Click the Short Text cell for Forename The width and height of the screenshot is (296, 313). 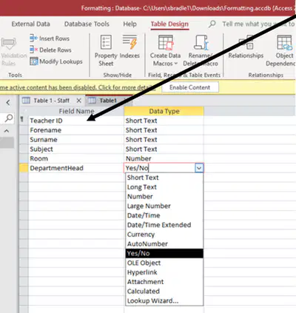pos(164,130)
